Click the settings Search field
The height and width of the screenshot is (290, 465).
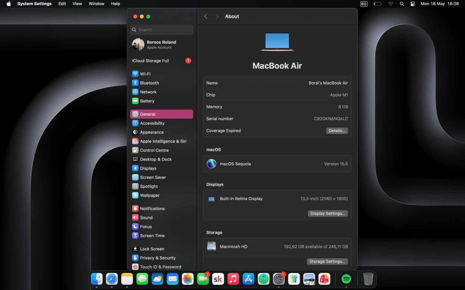coord(162,30)
